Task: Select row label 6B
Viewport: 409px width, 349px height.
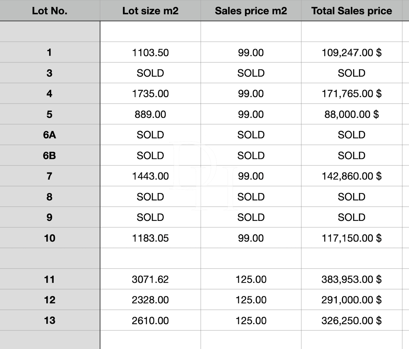Action: [x=49, y=155]
